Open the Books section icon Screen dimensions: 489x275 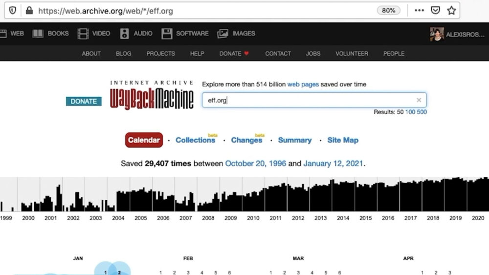click(38, 34)
